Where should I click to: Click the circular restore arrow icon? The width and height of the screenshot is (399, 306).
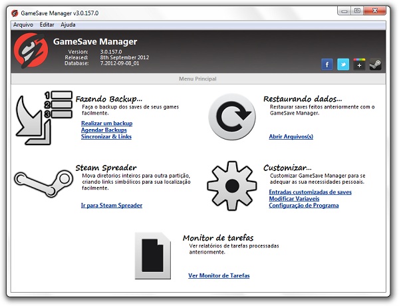232,117
